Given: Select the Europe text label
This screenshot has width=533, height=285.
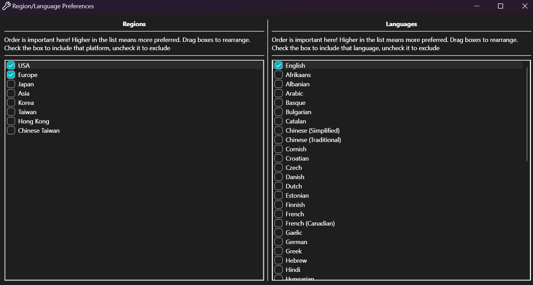Looking at the screenshot, I should coord(28,75).
